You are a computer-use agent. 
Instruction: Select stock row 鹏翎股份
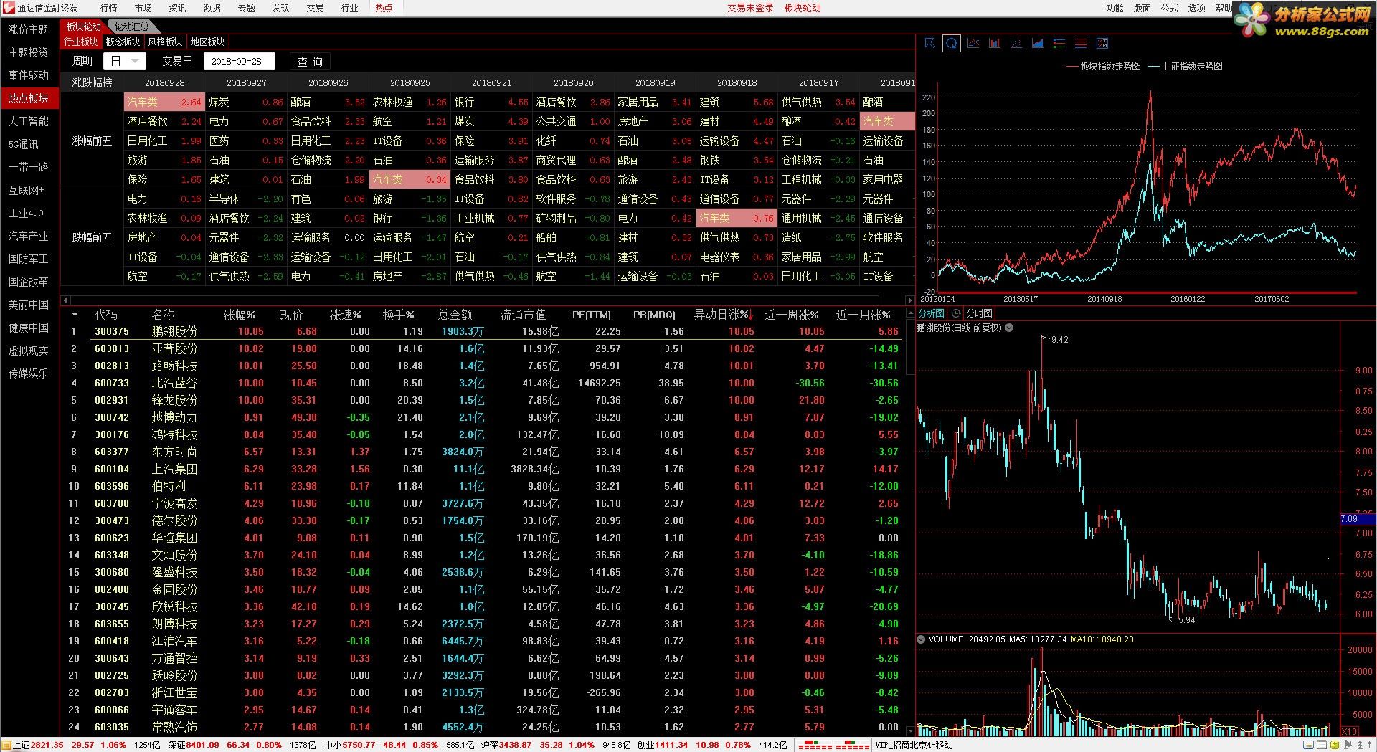[484, 331]
